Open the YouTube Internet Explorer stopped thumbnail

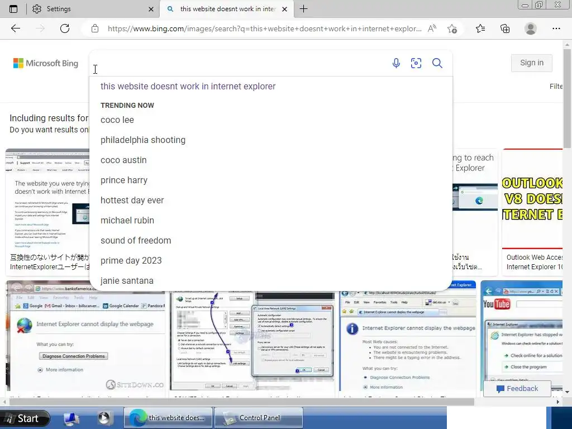tap(522, 336)
